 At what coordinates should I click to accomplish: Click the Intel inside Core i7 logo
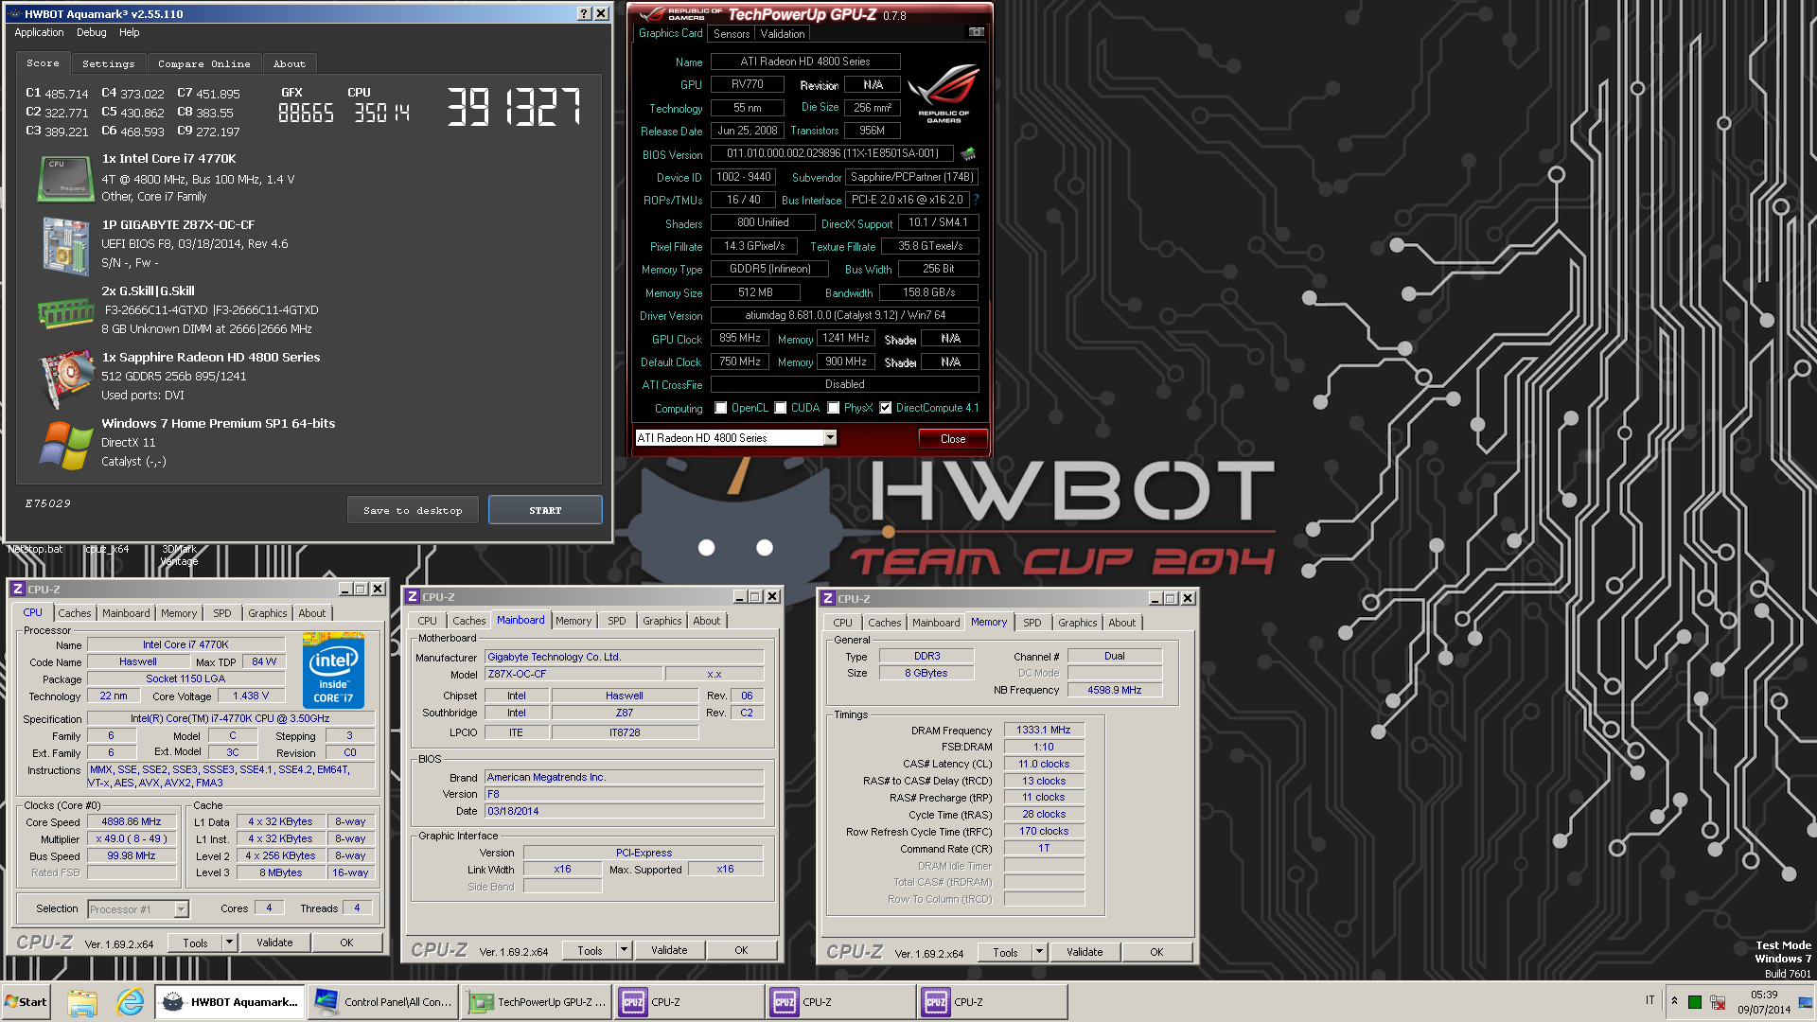(x=333, y=670)
